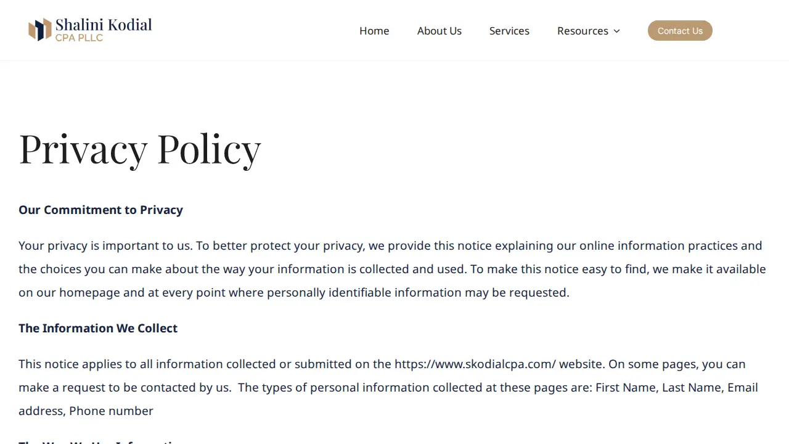Click the Contact Us button
Screen dimensions: 789x444
(680, 31)
